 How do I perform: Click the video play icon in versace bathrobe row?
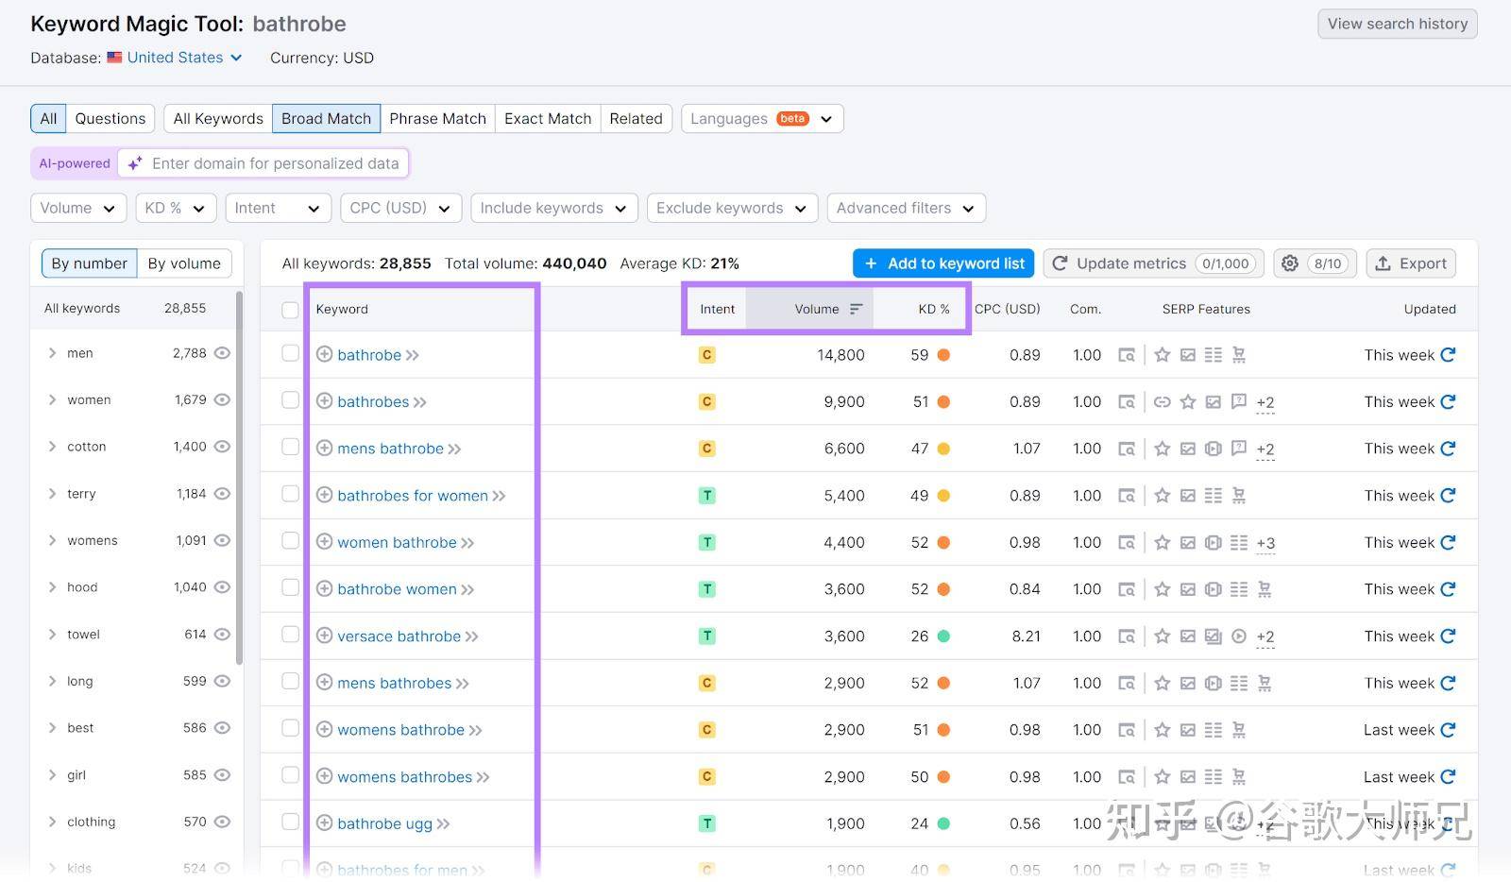(x=1239, y=636)
